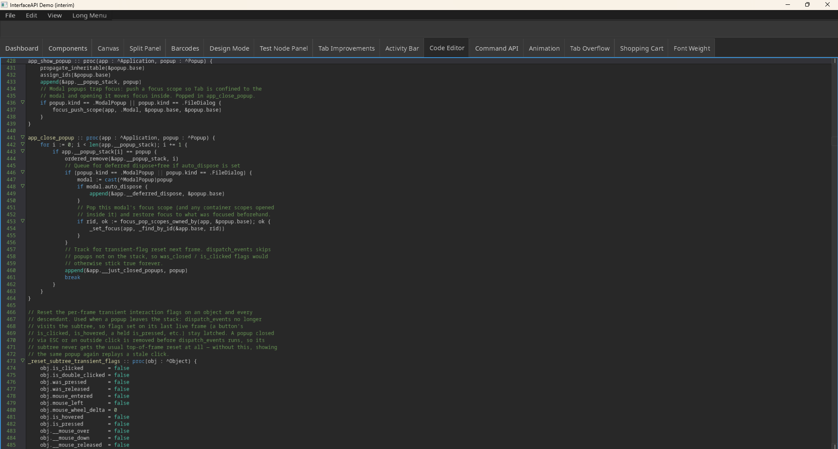838x449 pixels.
Task: Click the '__deferred_dispose' append on line 449
Action: point(157,194)
